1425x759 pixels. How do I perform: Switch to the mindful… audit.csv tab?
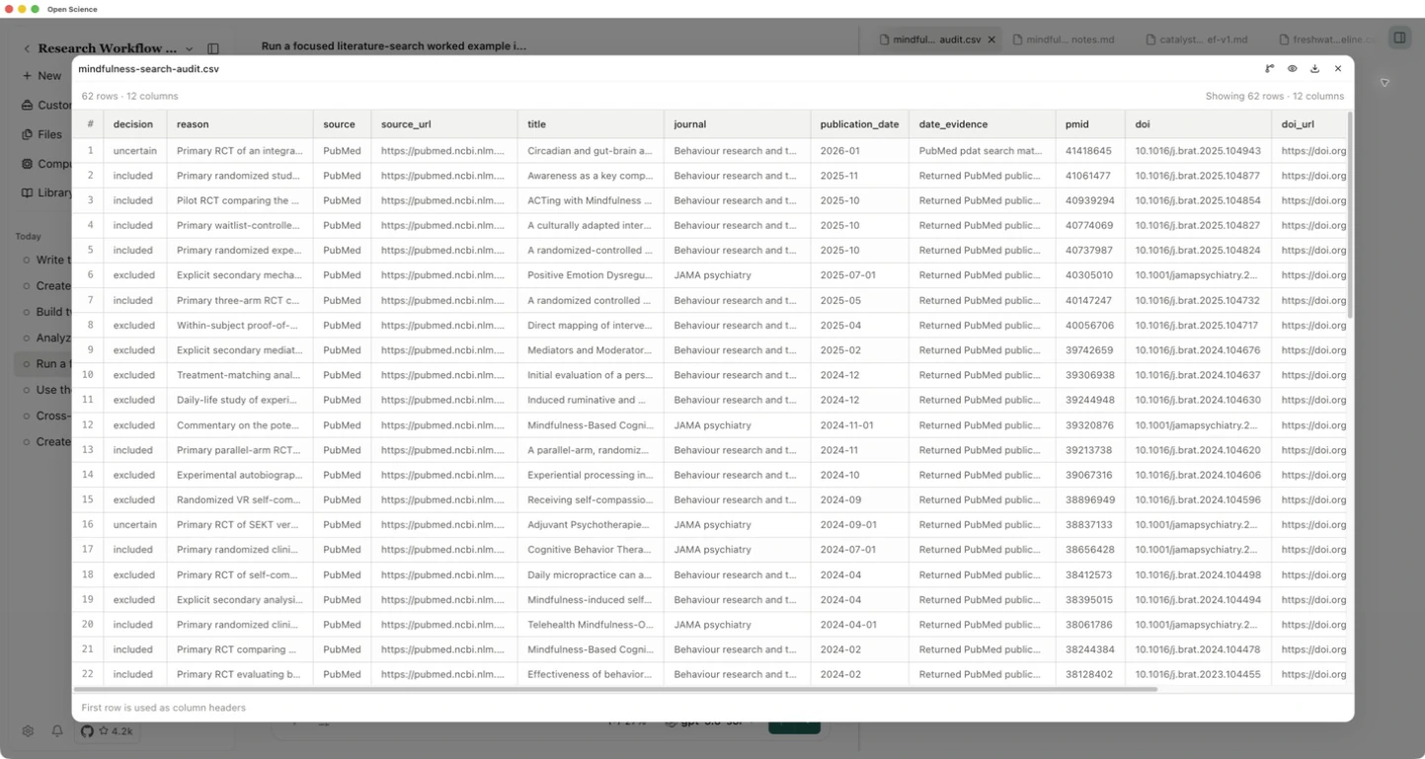coord(936,39)
